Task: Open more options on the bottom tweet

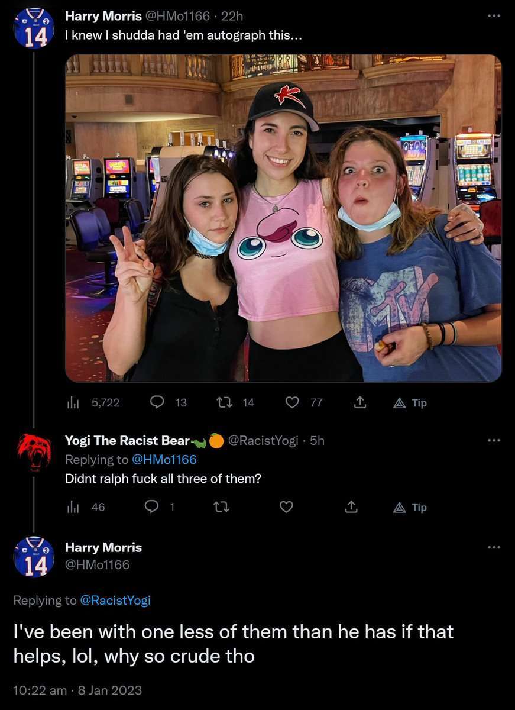Action: tap(494, 547)
